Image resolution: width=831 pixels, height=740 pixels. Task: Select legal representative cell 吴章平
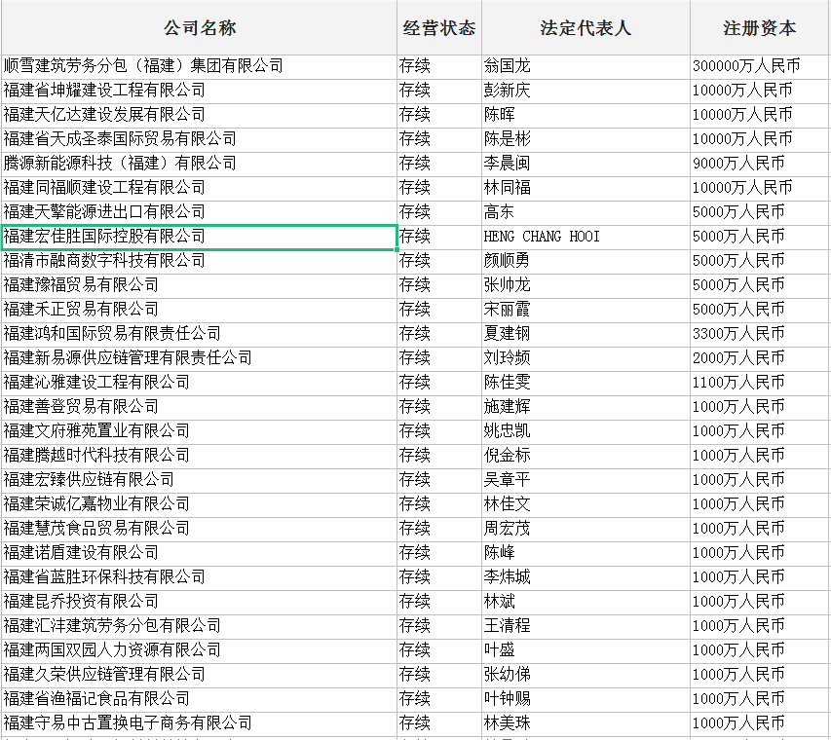[x=585, y=480]
